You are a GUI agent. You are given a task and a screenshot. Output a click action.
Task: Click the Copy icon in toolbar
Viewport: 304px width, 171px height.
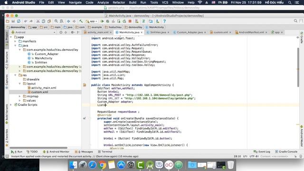click(43, 21)
